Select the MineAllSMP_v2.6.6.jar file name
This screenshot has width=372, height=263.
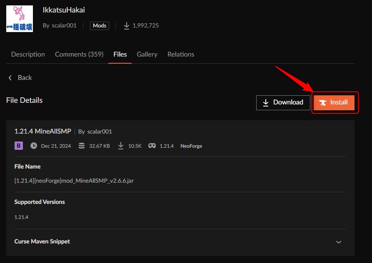click(74, 181)
